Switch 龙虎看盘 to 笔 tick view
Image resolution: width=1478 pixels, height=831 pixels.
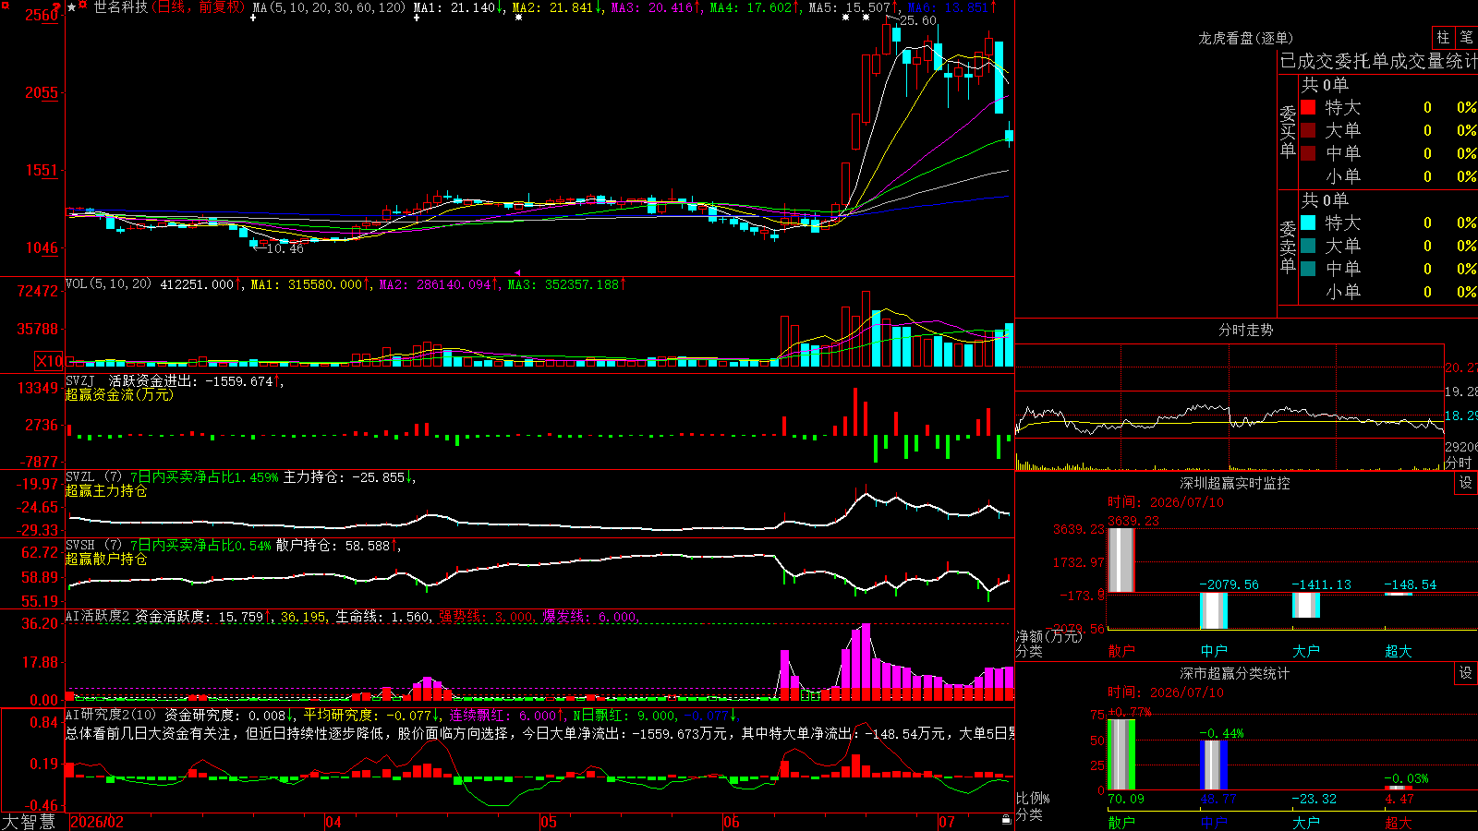tap(1466, 37)
